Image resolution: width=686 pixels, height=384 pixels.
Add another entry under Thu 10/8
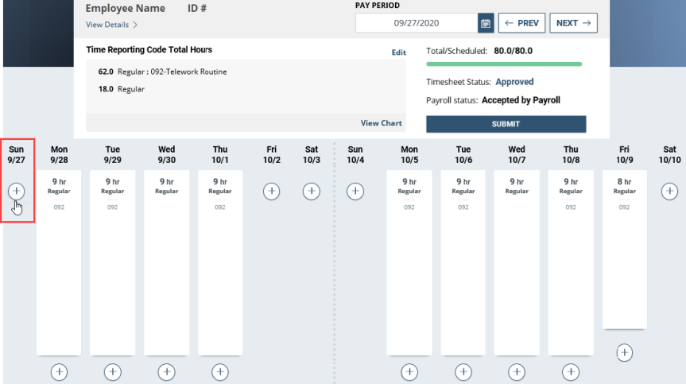pyautogui.click(x=571, y=372)
